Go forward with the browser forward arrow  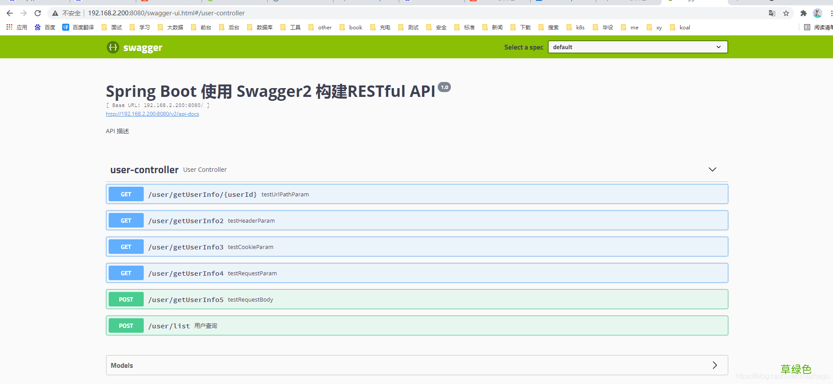pos(24,13)
